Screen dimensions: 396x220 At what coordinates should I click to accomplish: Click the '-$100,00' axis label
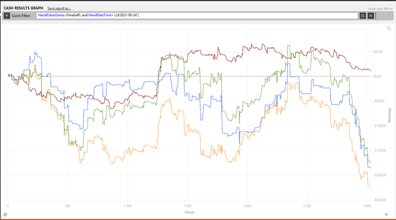tap(380, 126)
